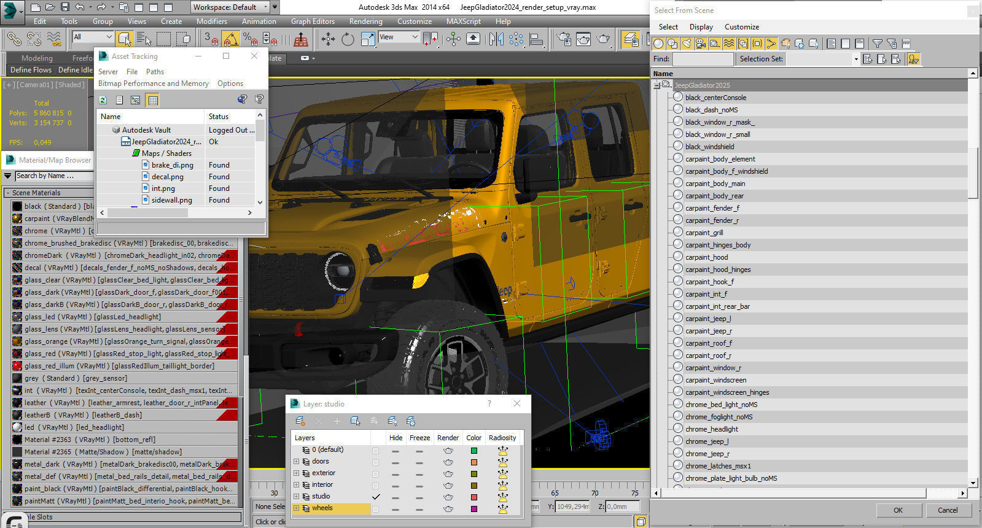Activate the Select and Move tool
Image resolution: width=982 pixels, height=528 pixels.
[328, 39]
